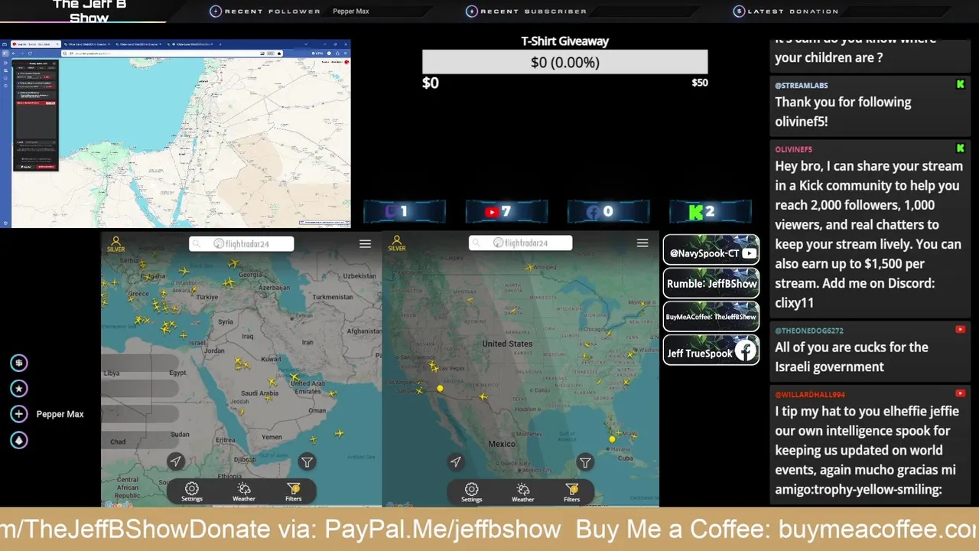The width and height of the screenshot is (979, 551).
Task: Click the search magnifier on Middle East panel
Action: click(x=197, y=243)
